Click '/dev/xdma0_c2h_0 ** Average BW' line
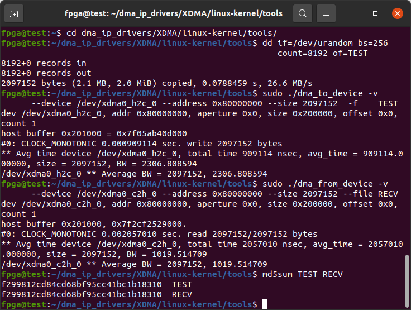The width and height of the screenshot is (411, 310). (x=134, y=264)
